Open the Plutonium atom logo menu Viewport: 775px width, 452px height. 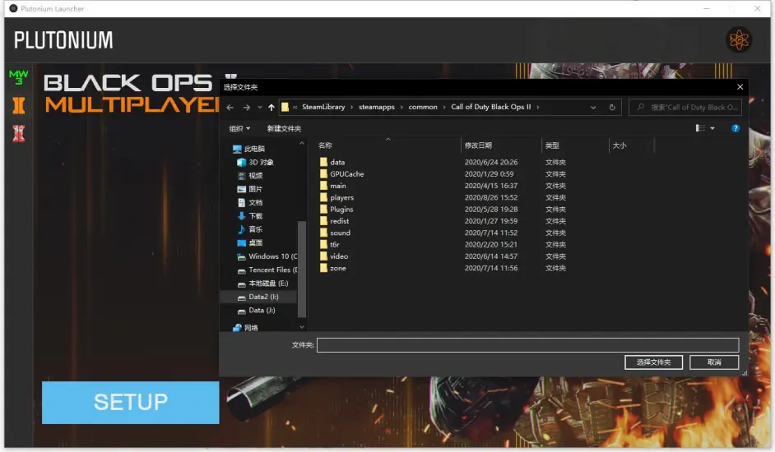739,40
